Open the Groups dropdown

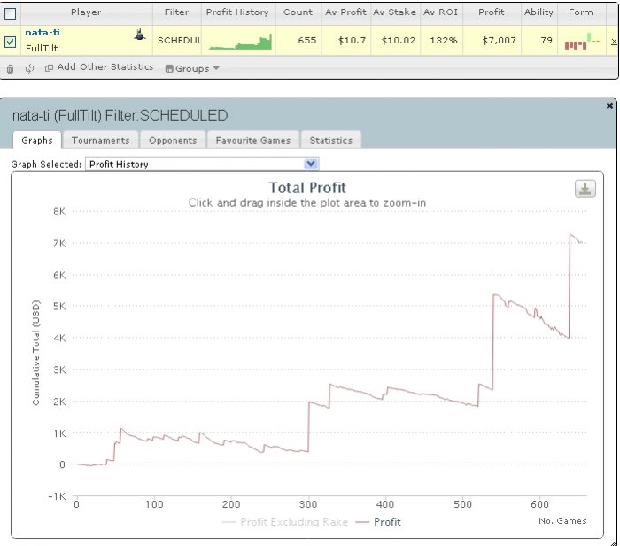point(192,68)
